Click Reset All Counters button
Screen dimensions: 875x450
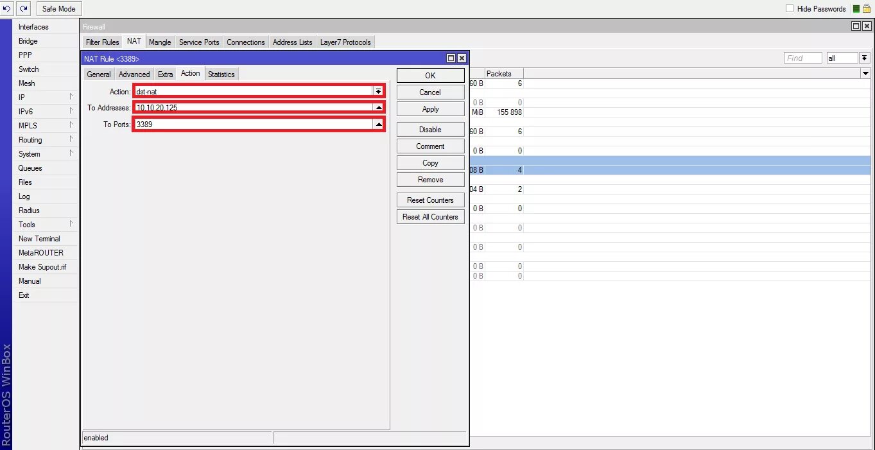click(x=430, y=217)
